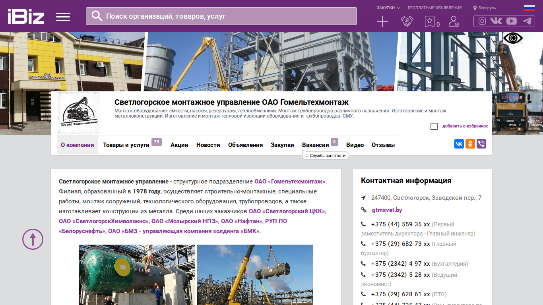
Task: Click the chain link icon near gtmsvet.by
Action: coord(363,210)
